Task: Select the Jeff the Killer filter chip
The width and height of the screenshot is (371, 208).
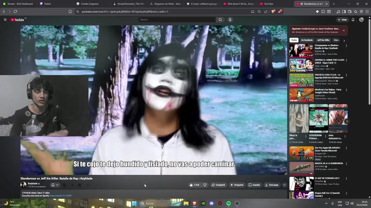Action: coord(323,40)
